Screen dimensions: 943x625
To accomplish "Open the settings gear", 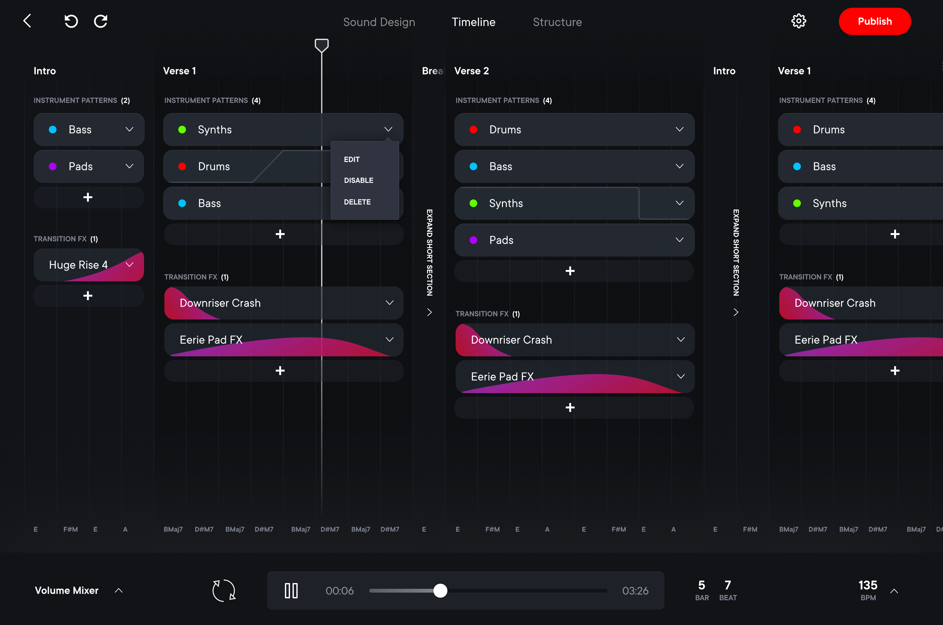I will 798,21.
